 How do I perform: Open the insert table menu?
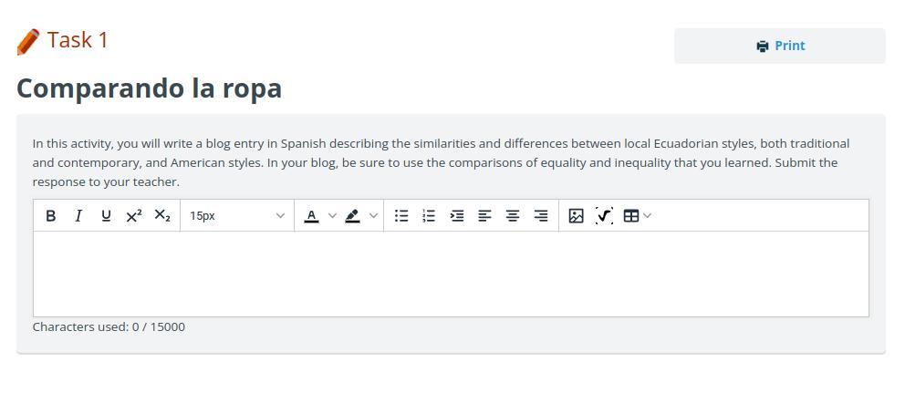pos(637,216)
